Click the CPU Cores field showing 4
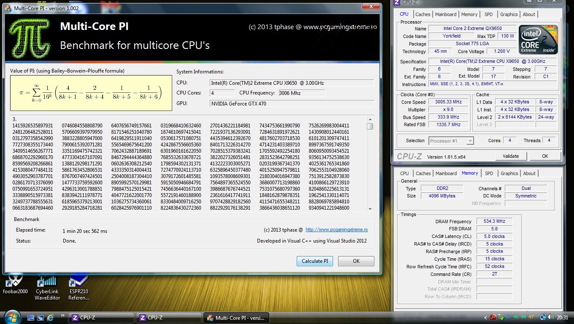The height and width of the screenshot is (324, 574). tap(222, 93)
